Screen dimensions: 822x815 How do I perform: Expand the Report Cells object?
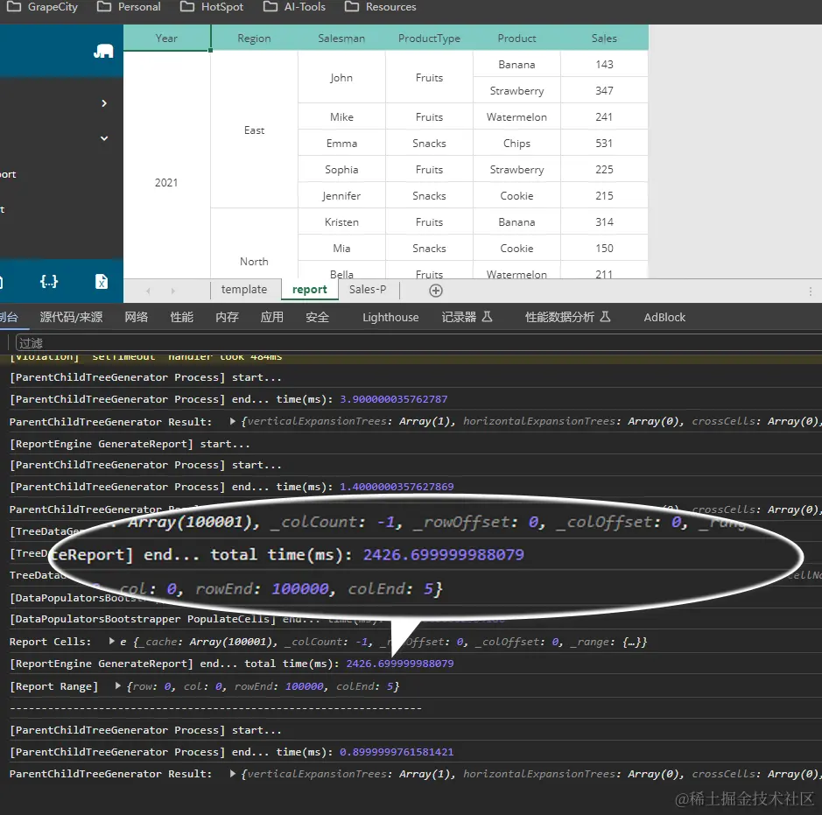[x=112, y=641]
